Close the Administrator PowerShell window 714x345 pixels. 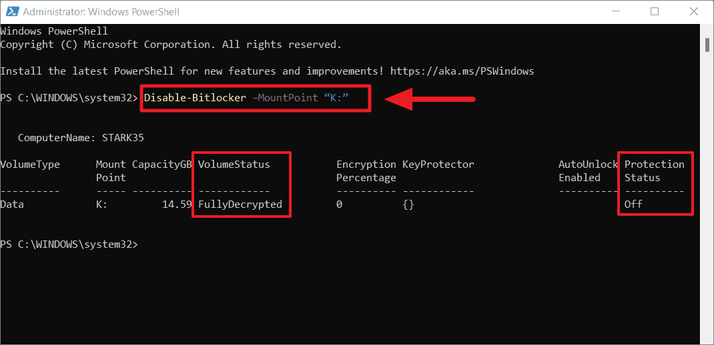pos(694,11)
